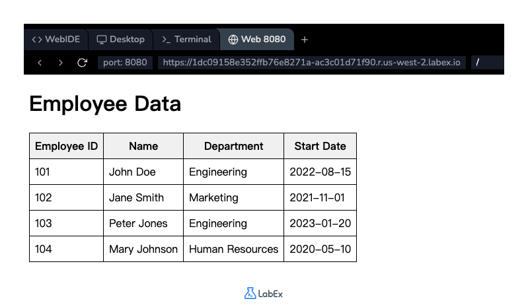The width and height of the screenshot is (528, 305).
Task: Switch to the Desktop tab
Action: (121, 40)
